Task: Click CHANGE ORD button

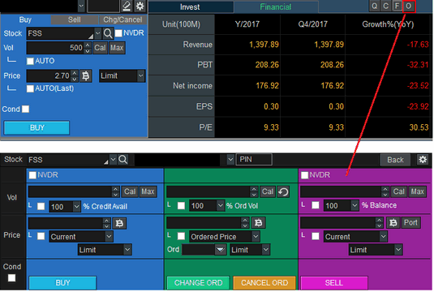Action: pyautogui.click(x=198, y=282)
